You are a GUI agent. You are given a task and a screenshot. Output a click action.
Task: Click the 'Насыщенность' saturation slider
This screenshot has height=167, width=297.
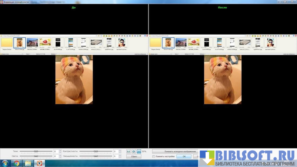click(x=96, y=156)
